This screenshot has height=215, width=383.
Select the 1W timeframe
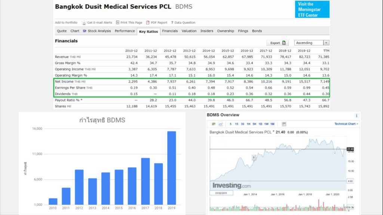266,124
